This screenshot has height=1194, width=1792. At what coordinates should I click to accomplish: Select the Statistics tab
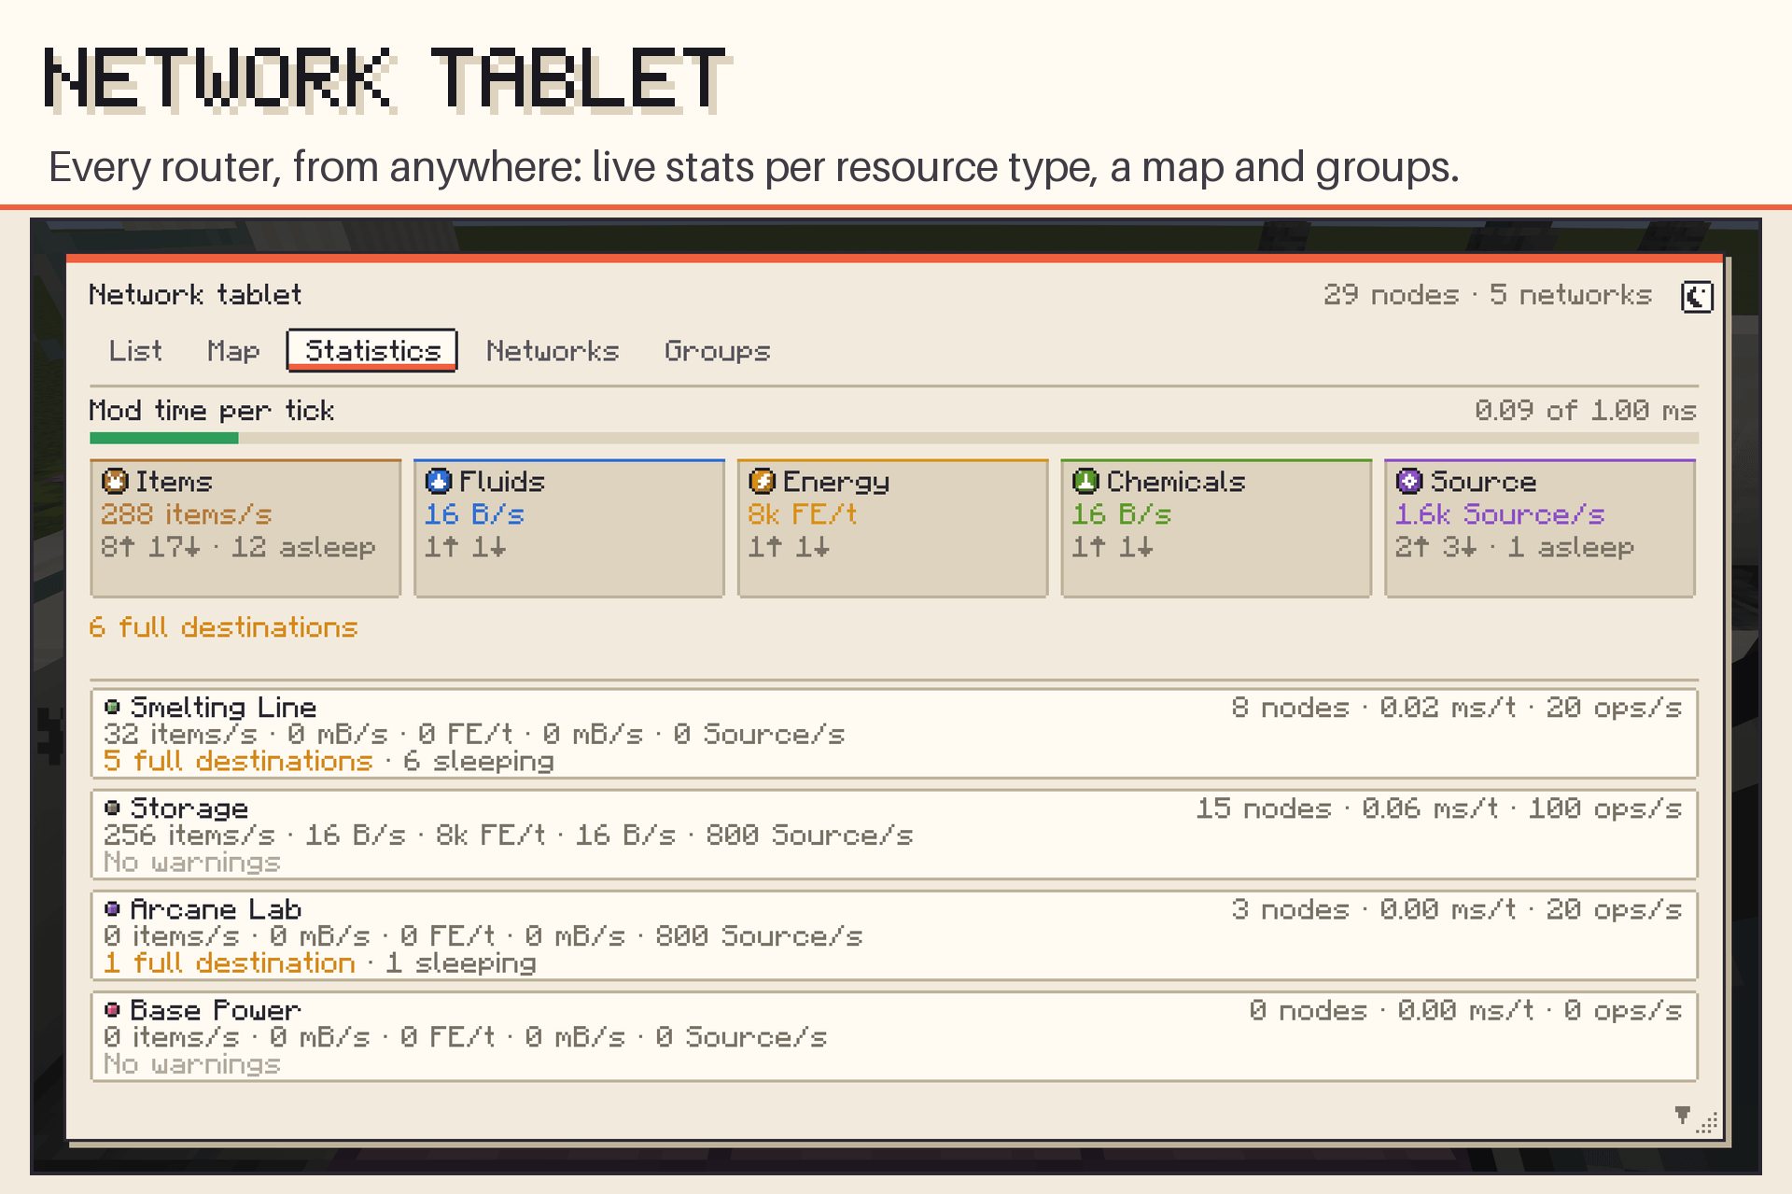(x=372, y=351)
